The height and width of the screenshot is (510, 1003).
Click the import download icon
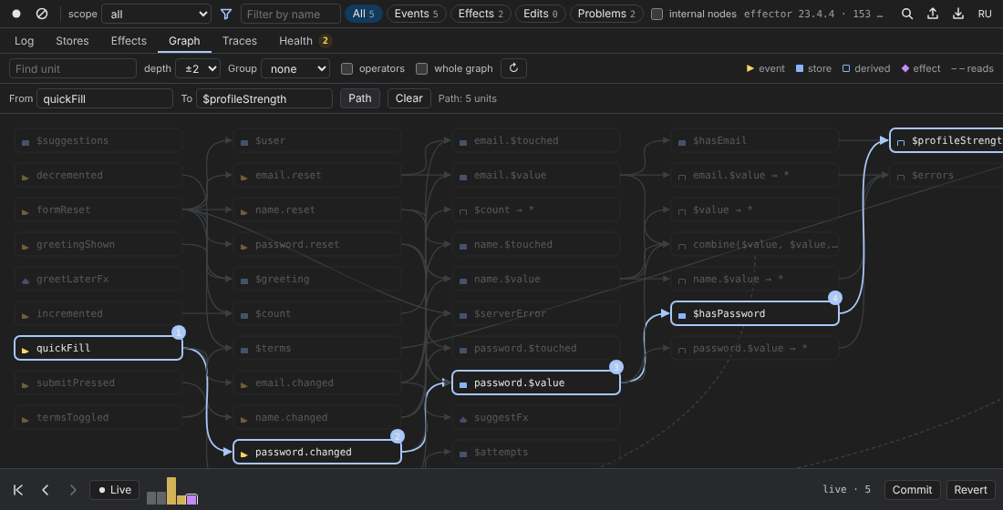958,14
